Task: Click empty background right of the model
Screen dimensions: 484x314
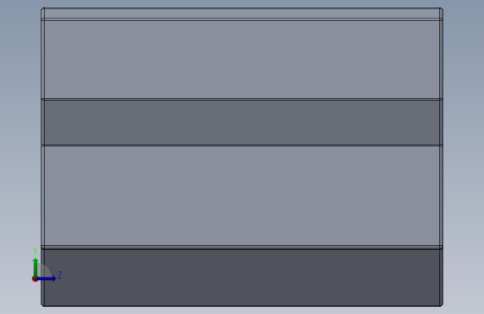Action: pyautogui.click(x=464, y=155)
